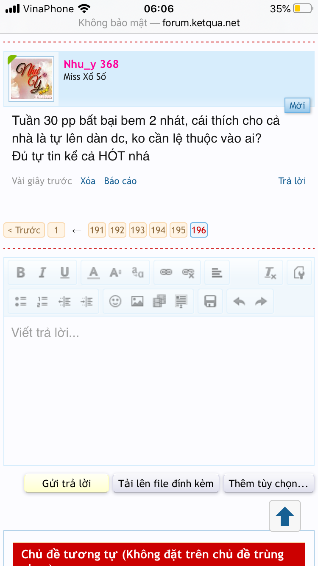Open the text color picker
The width and height of the screenshot is (318, 566).
(93, 272)
